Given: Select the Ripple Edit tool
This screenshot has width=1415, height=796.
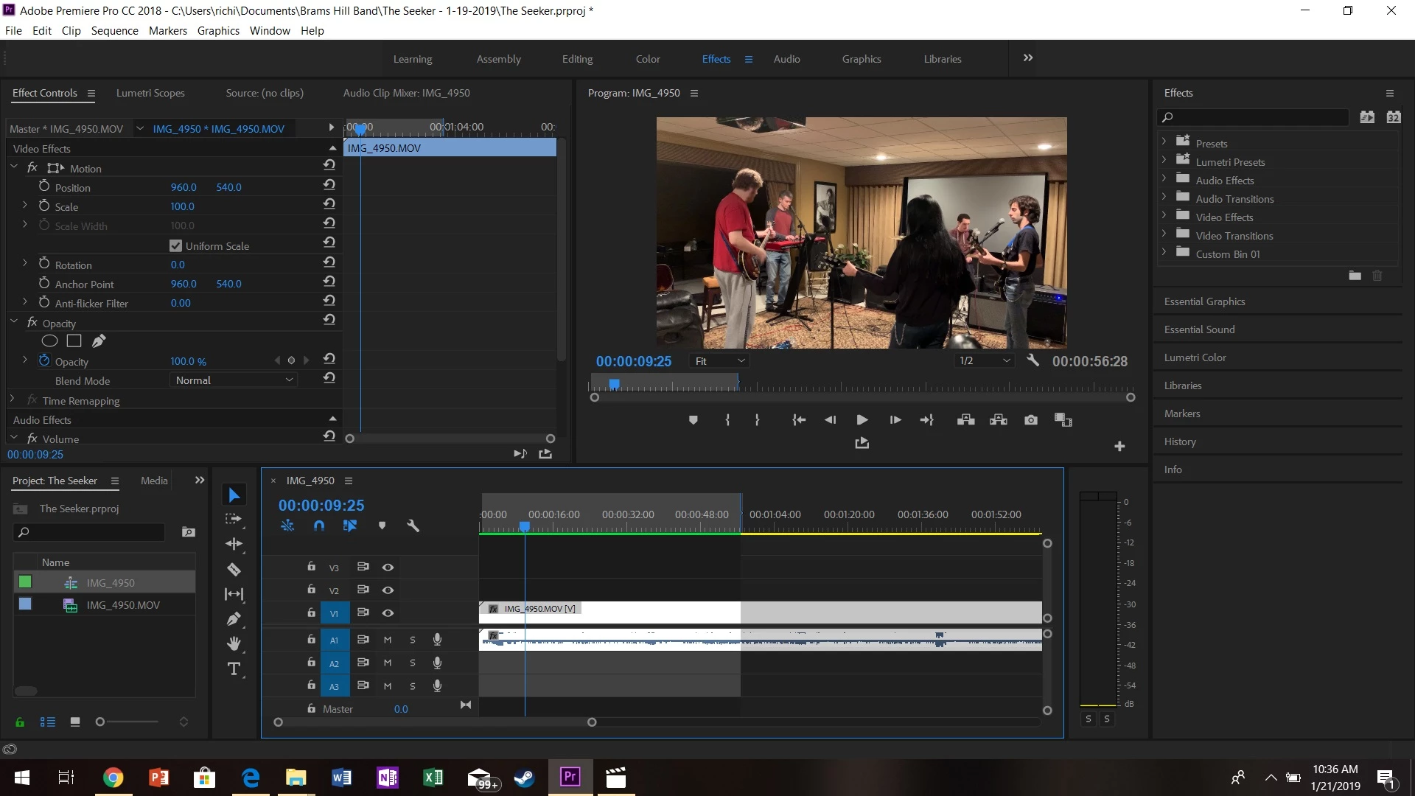Looking at the screenshot, I should [234, 544].
